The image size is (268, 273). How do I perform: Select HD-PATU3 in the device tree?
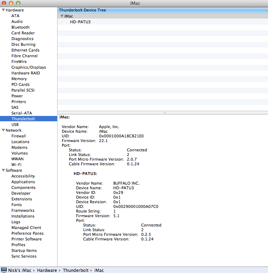click(80, 22)
